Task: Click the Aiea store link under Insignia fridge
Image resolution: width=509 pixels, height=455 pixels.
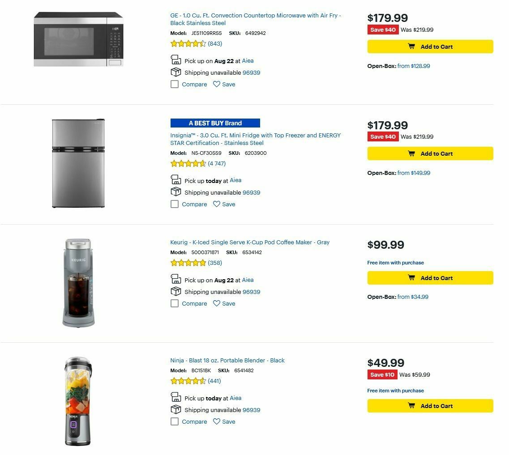Action: [x=235, y=180]
